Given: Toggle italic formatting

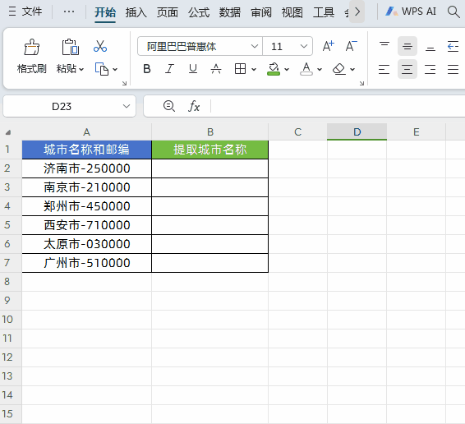Looking at the screenshot, I should [169, 69].
